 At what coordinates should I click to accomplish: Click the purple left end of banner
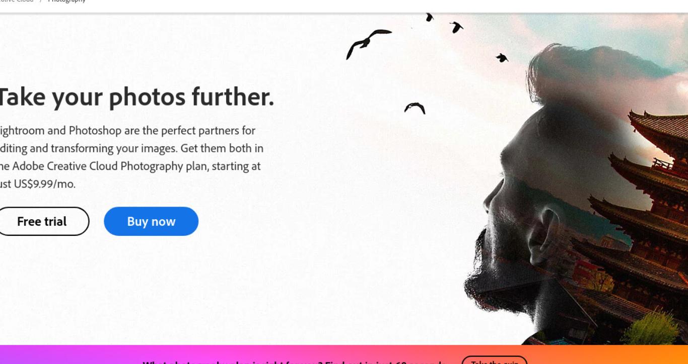pyautogui.click(x=30, y=355)
